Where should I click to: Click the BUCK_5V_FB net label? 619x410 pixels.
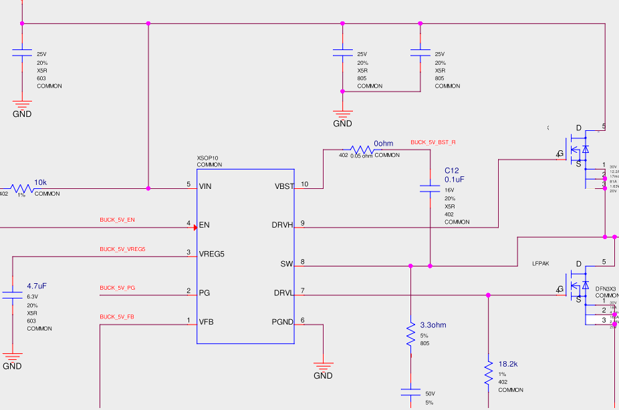click(x=117, y=317)
